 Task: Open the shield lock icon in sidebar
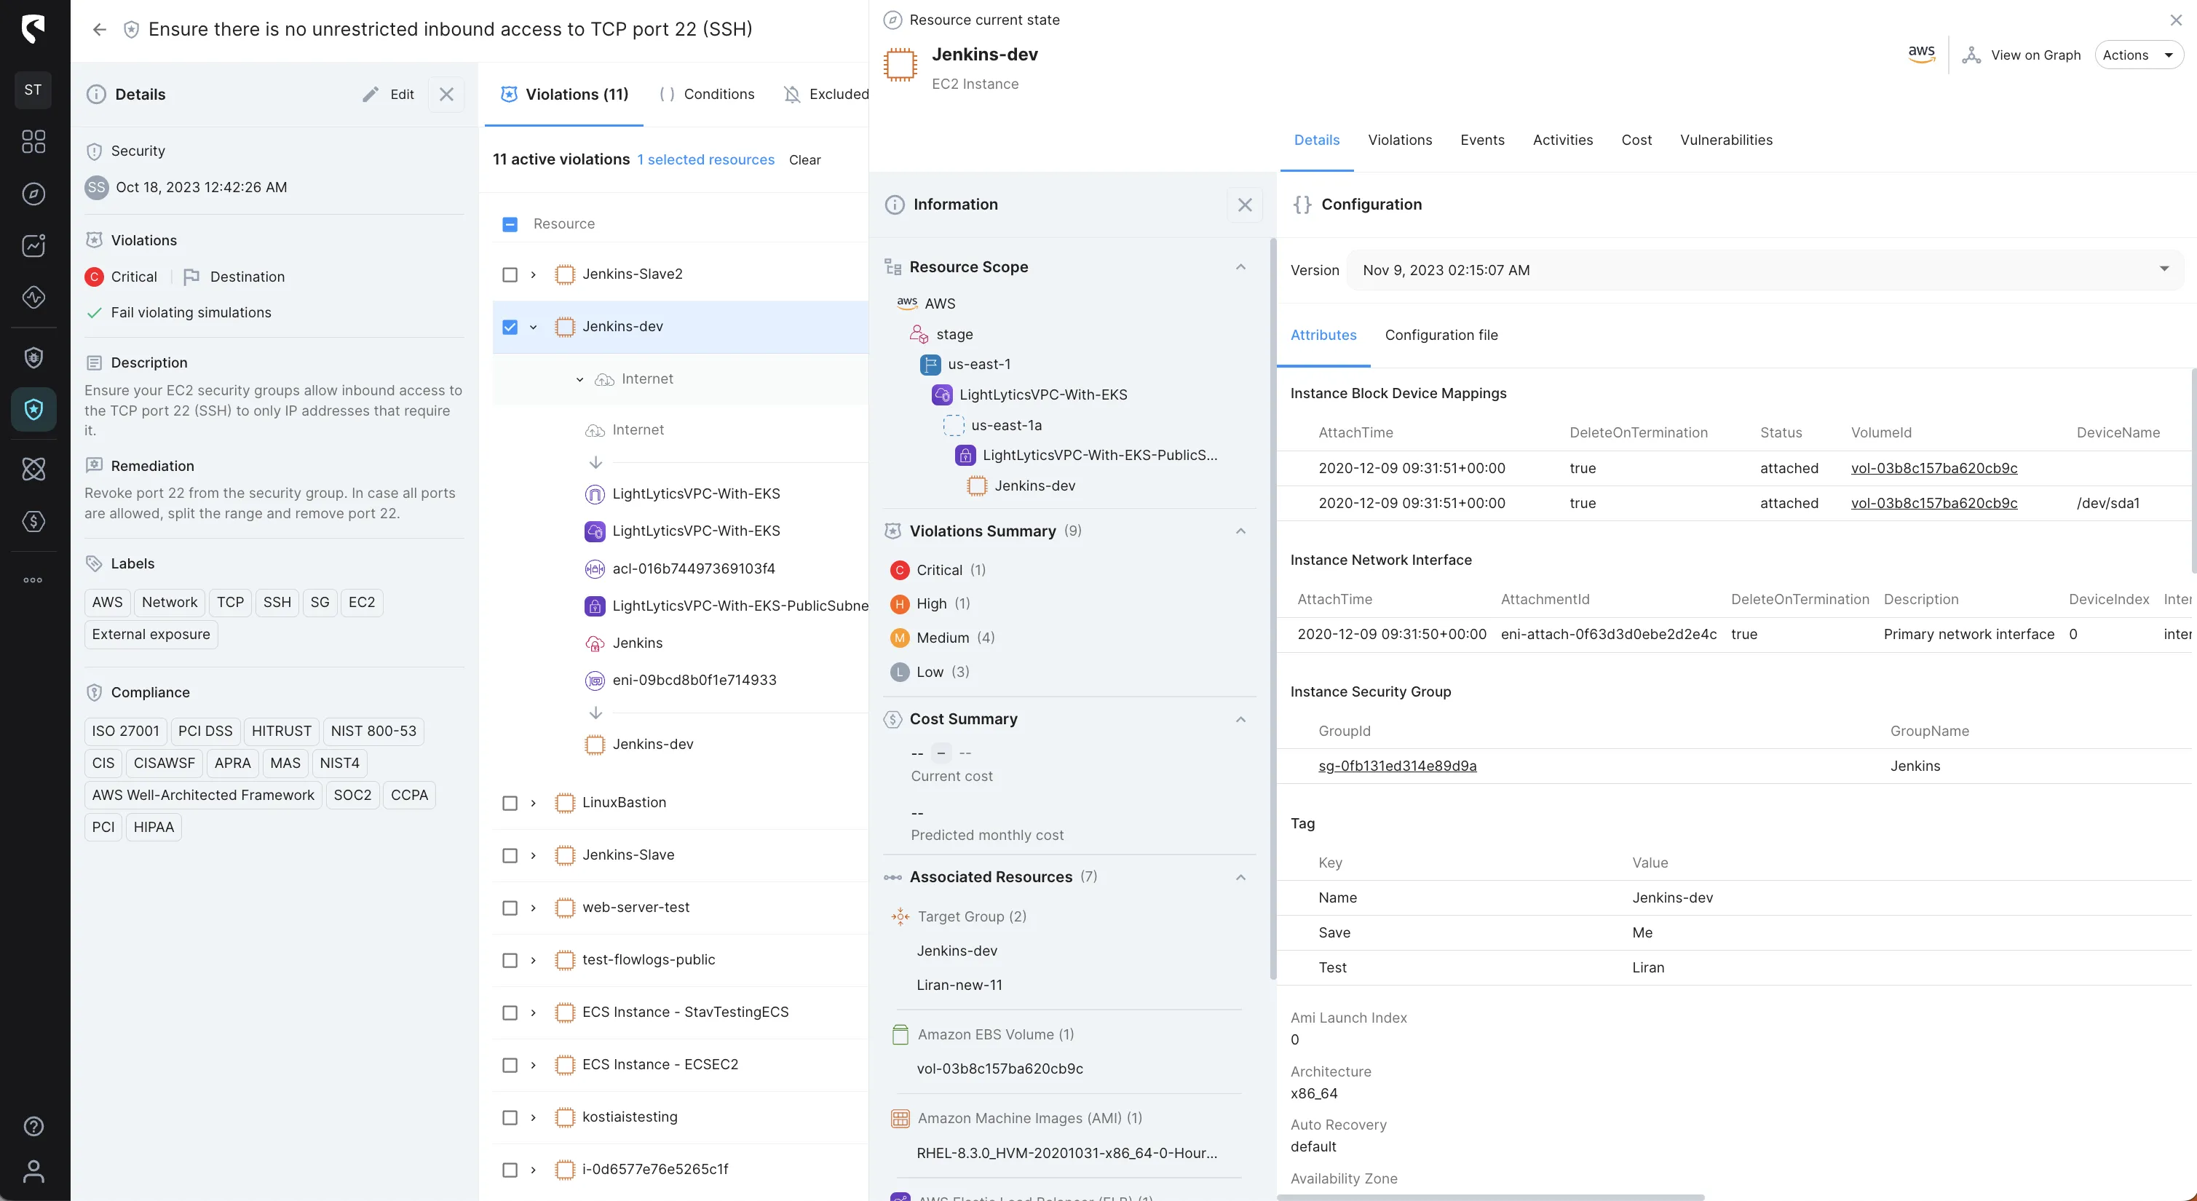click(33, 357)
